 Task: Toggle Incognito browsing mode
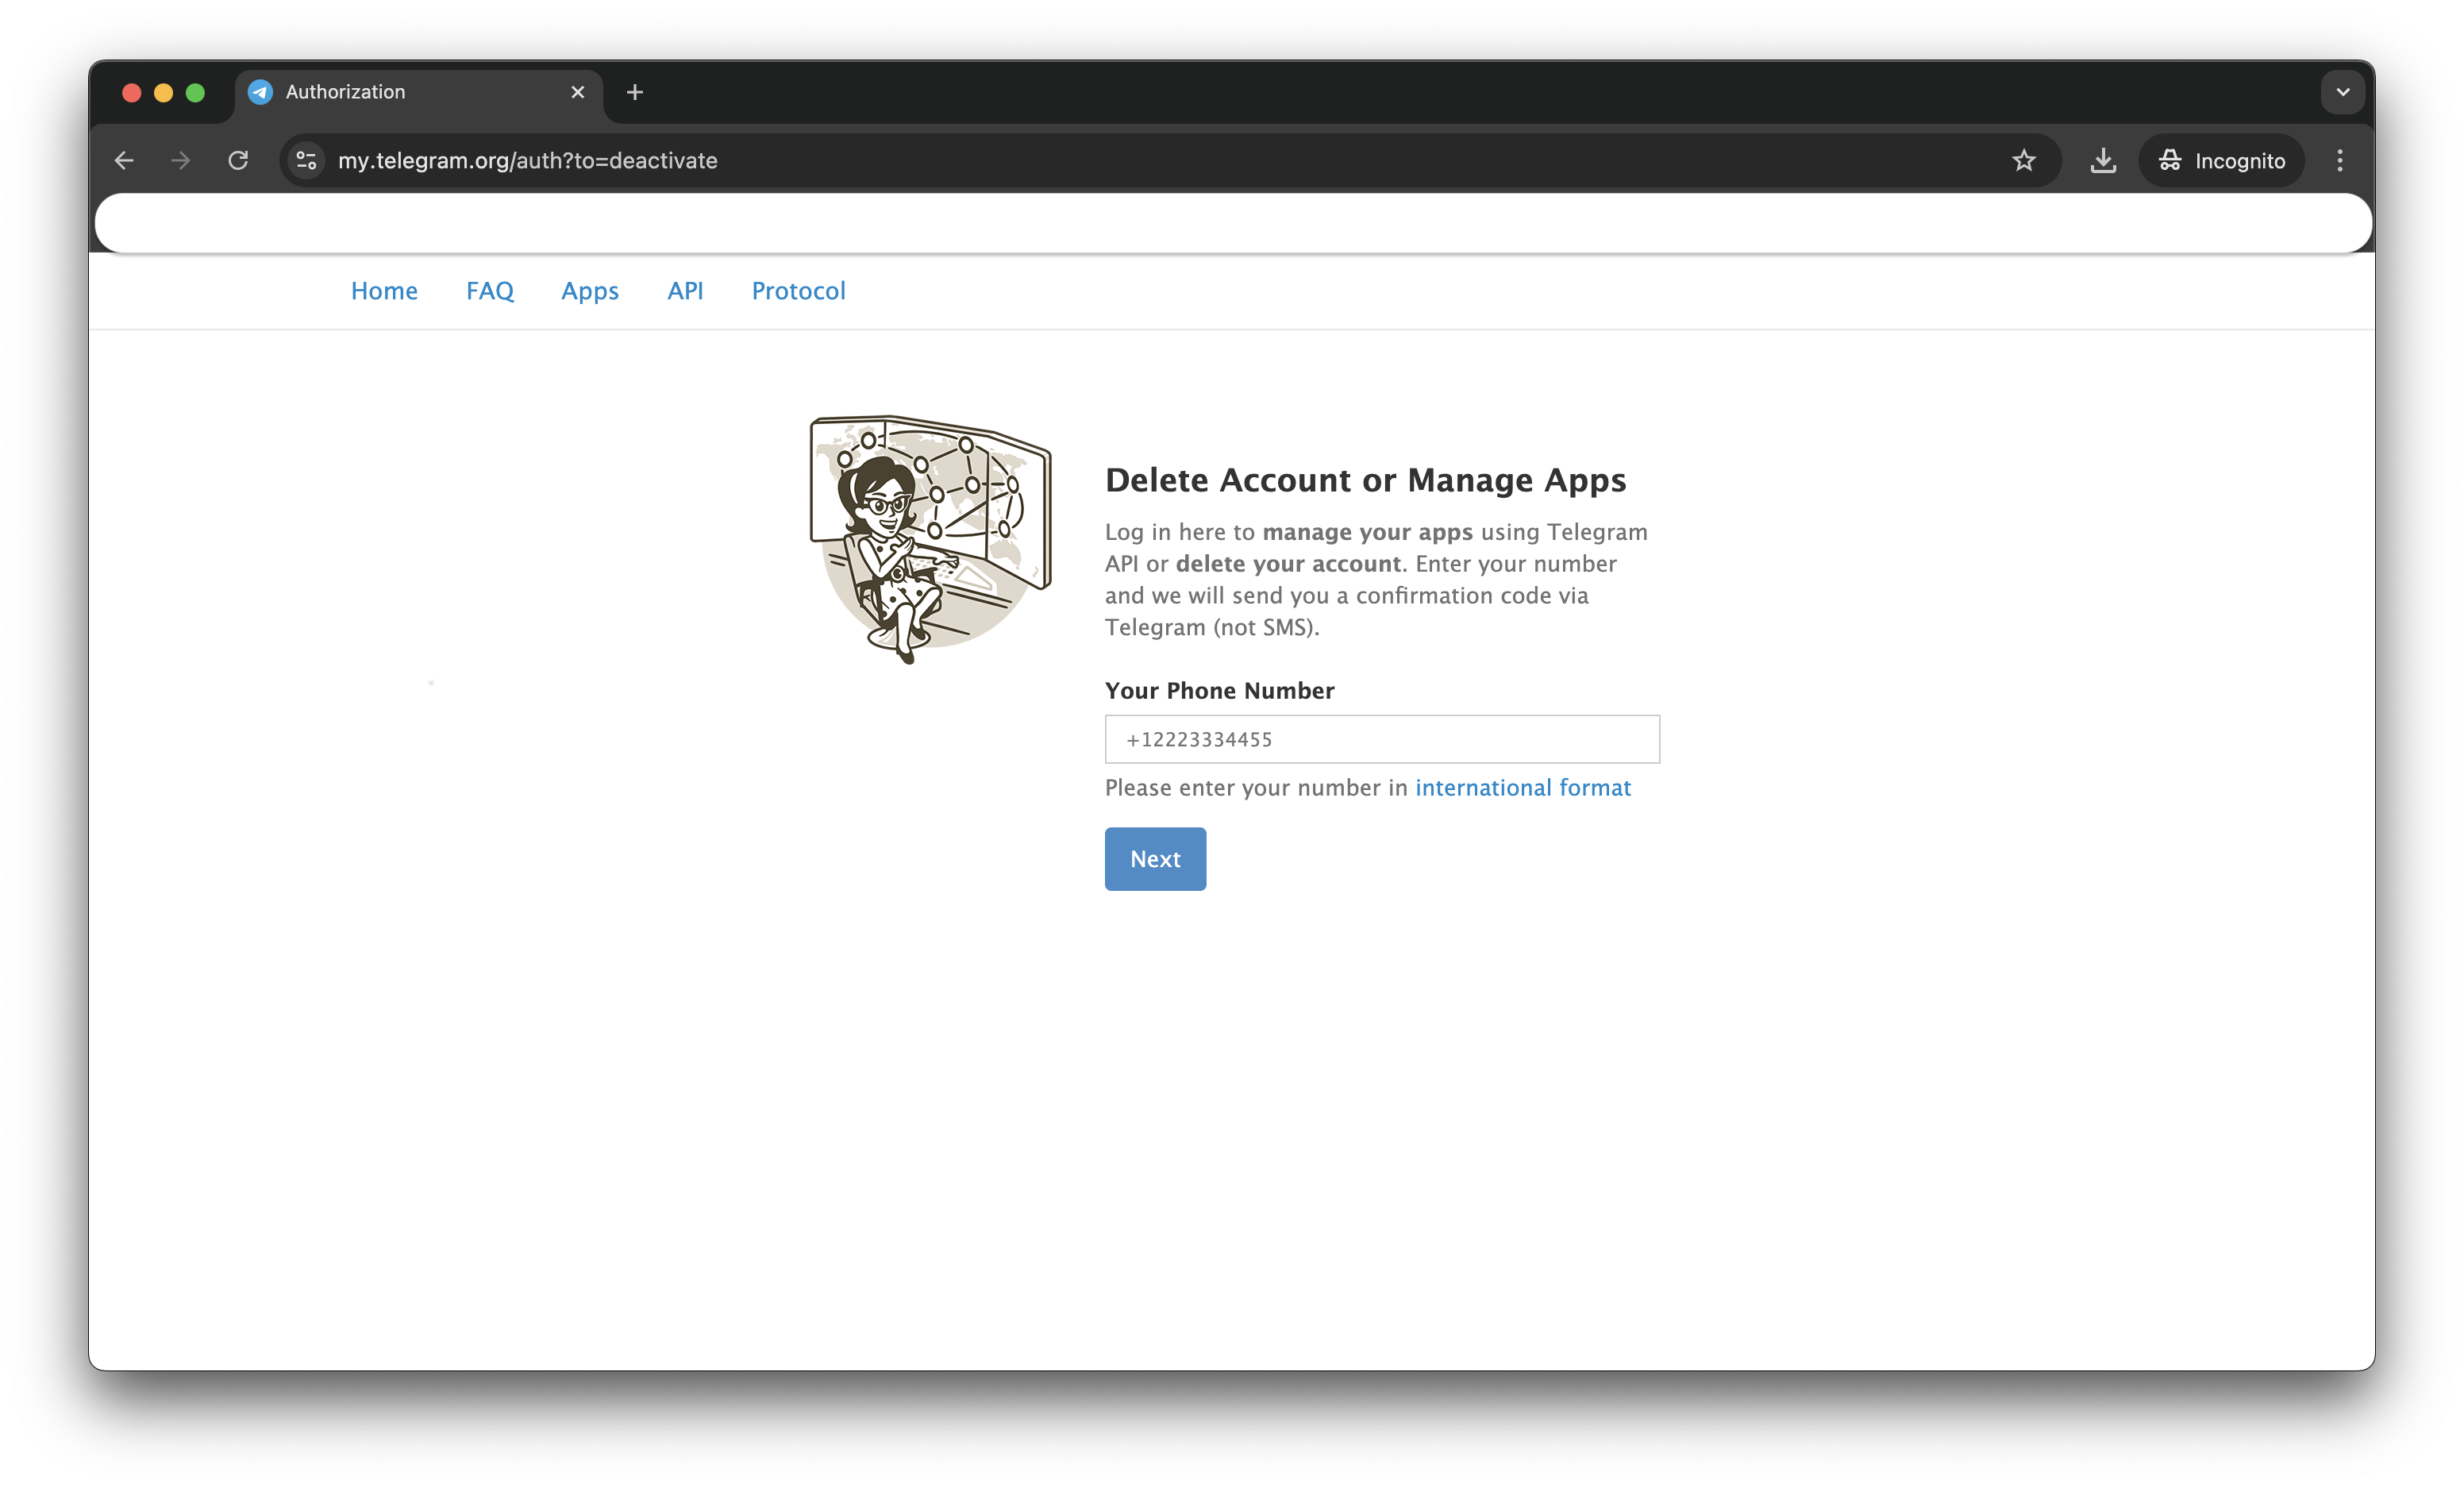click(2221, 160)
